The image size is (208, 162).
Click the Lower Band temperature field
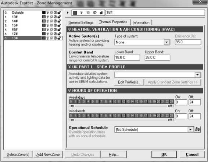[127, 57]
